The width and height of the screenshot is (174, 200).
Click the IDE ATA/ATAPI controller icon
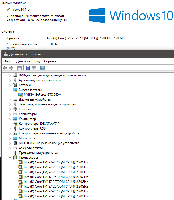coord(15,124)
